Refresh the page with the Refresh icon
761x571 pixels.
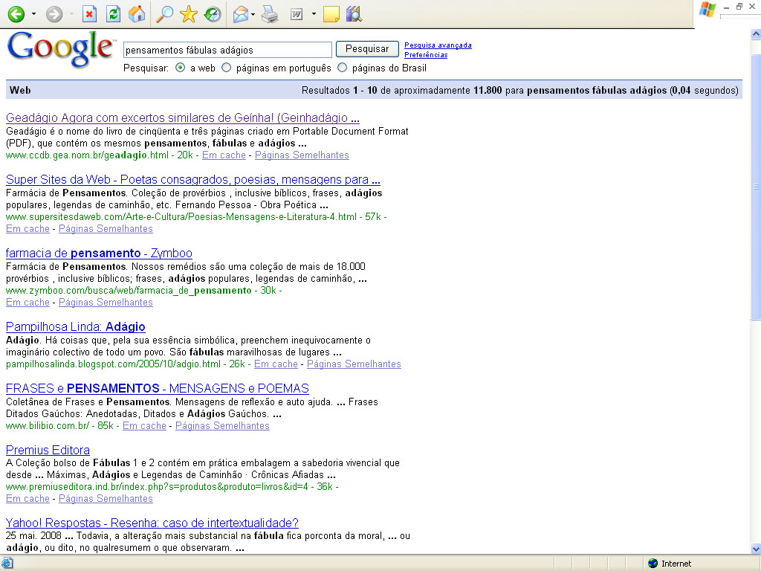(x=113, y=14)
